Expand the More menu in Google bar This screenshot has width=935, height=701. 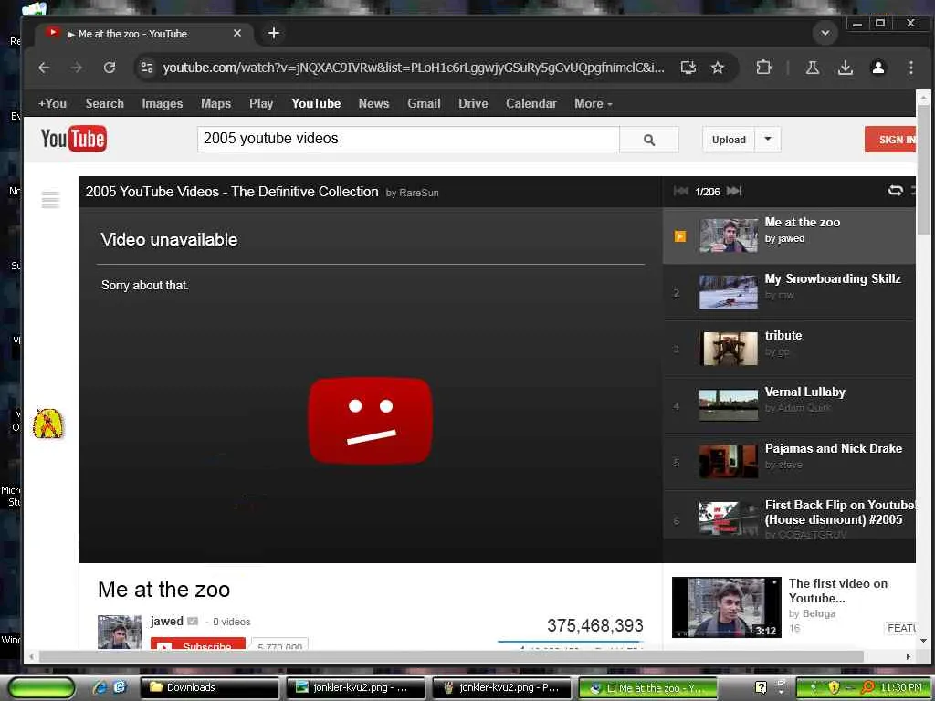594,104
